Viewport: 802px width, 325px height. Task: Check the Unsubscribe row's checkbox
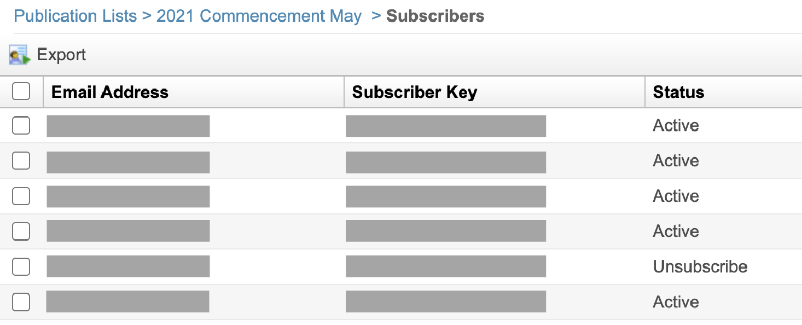tap(21, 266)
